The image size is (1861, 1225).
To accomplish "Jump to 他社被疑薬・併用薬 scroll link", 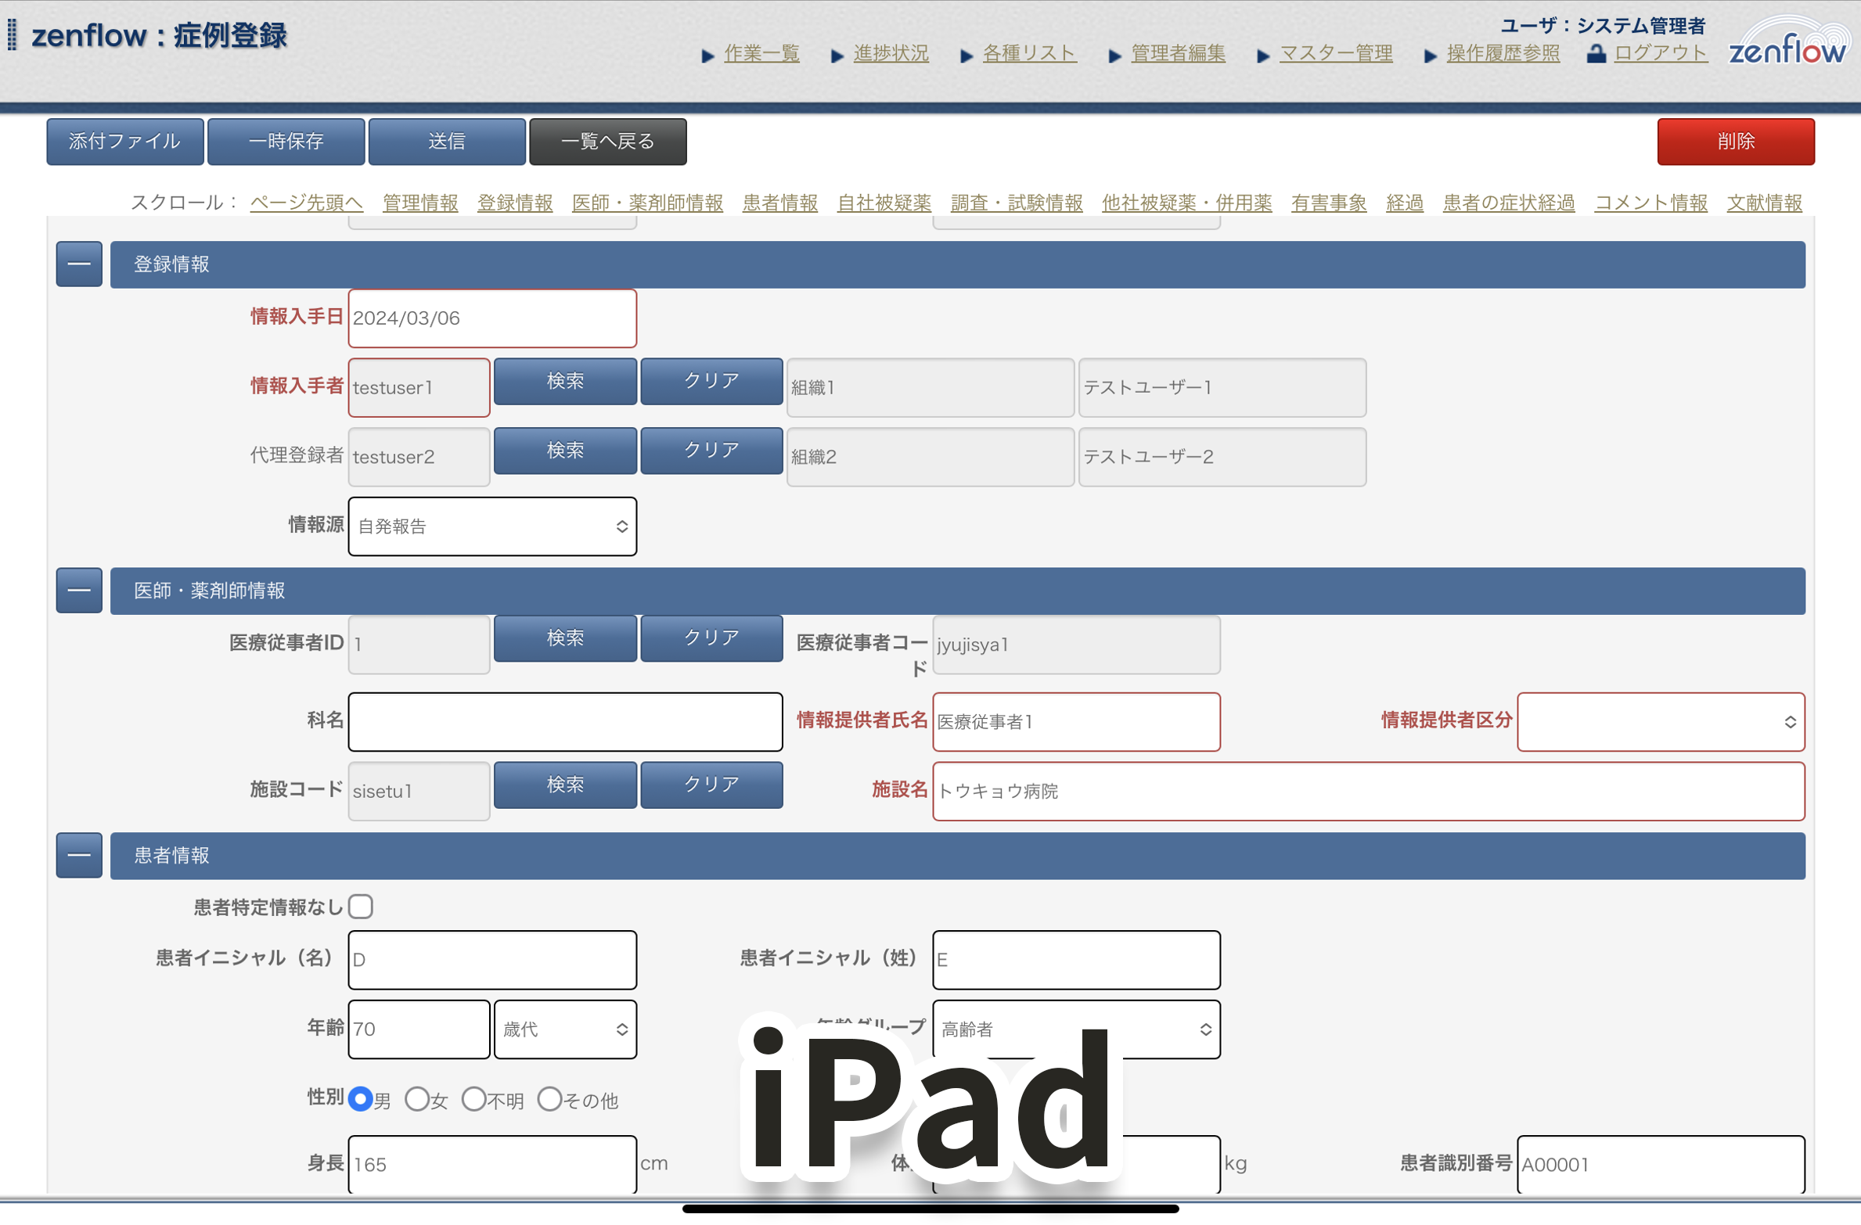I will [x=1187, y=203].
